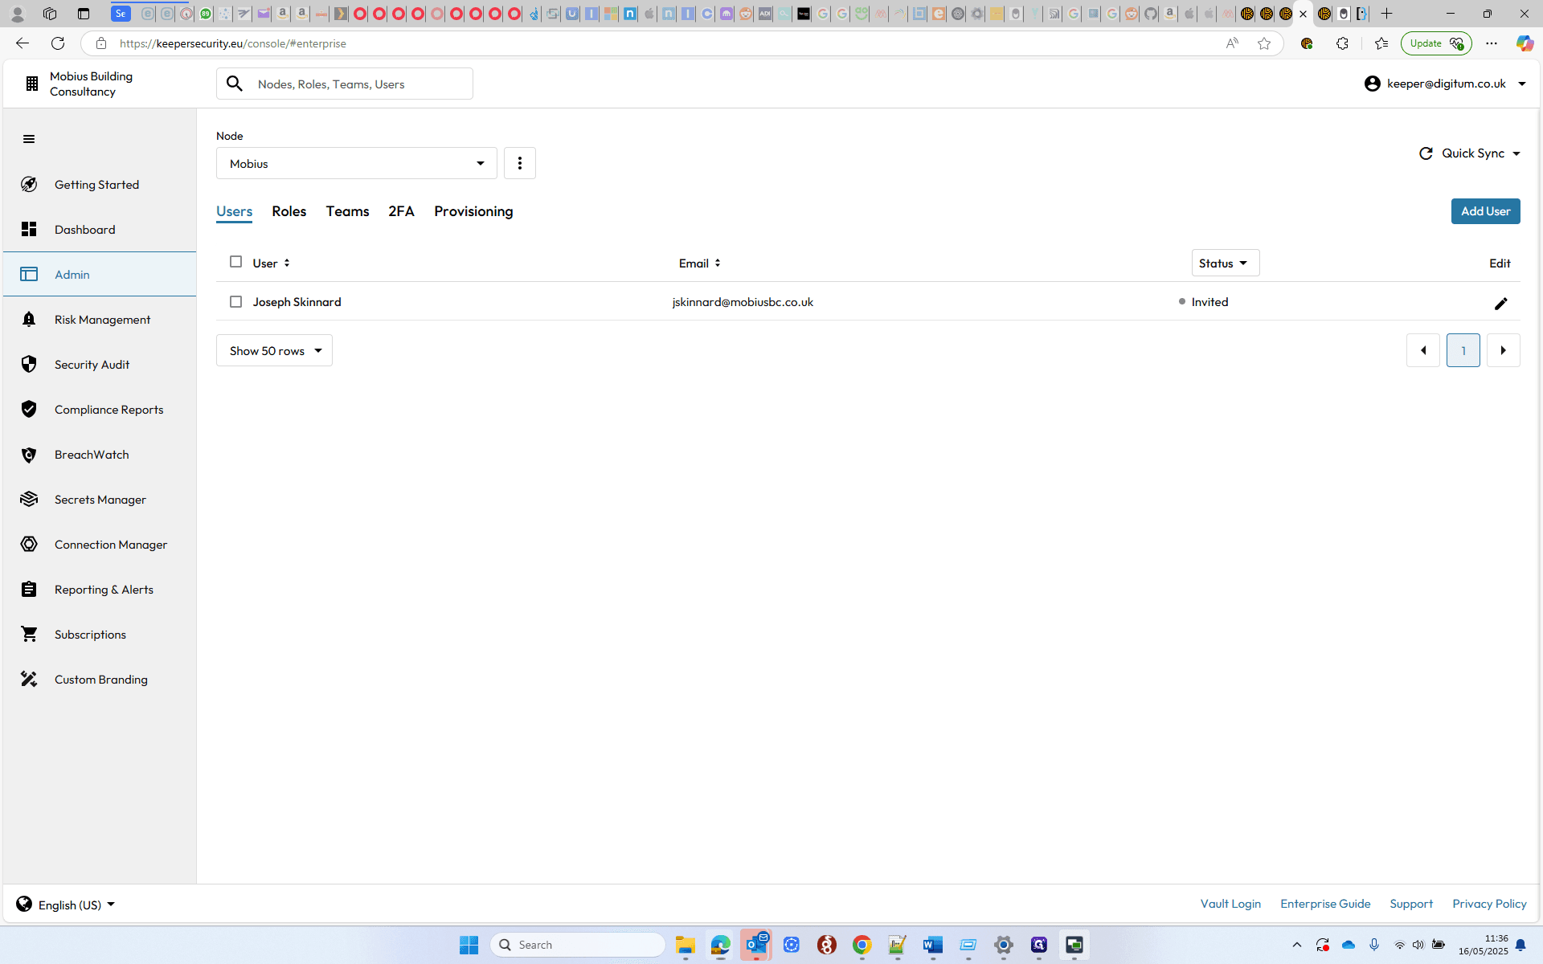The height and width of the screenshot is (964, 1543).
Task: Toggle the select-all users checkbox
Action: point(235,262)
